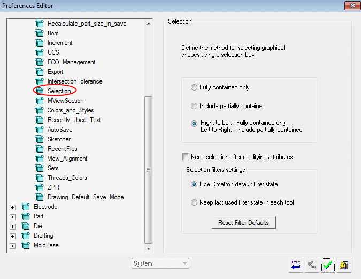Click the green checkmark OK icon
This screenshot has width=361, height=279.
click(328, 264)
